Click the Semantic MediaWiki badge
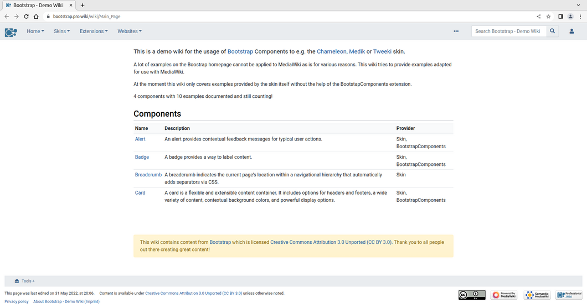 (x=537, y=295)
